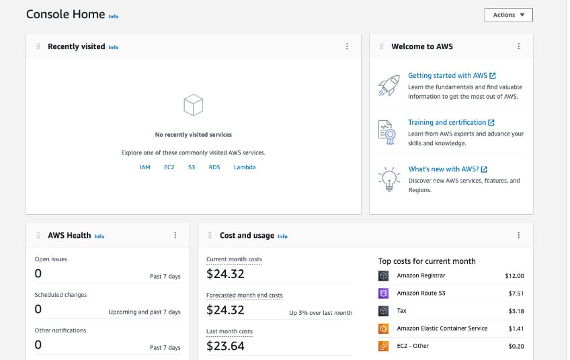Open Getting started with AWS link
This screenshot has height=360, width=570.
[x=448, y=76]
